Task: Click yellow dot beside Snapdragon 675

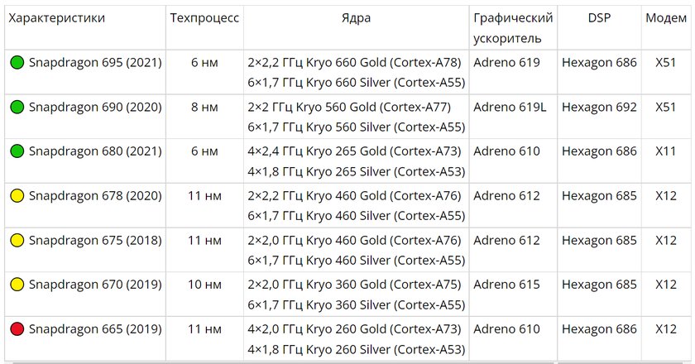Action: tap(17, 240)
